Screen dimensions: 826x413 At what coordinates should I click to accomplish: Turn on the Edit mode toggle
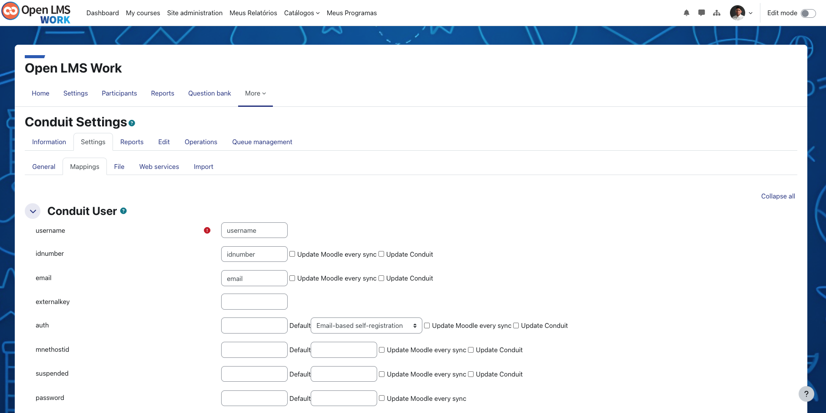pos(807,13)
